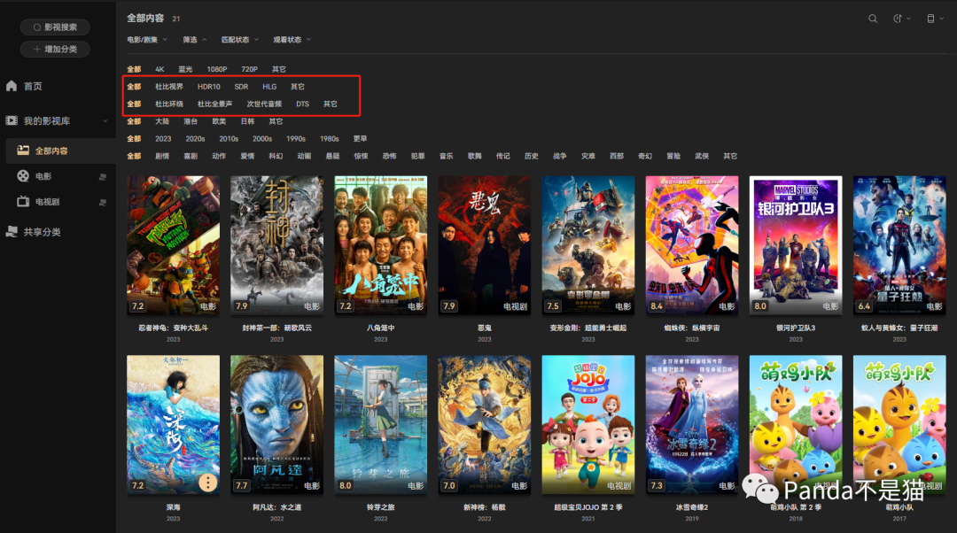Open the 恶鬼 TV series poster
The image size is (957, 533).
click(x=485, y=245)
